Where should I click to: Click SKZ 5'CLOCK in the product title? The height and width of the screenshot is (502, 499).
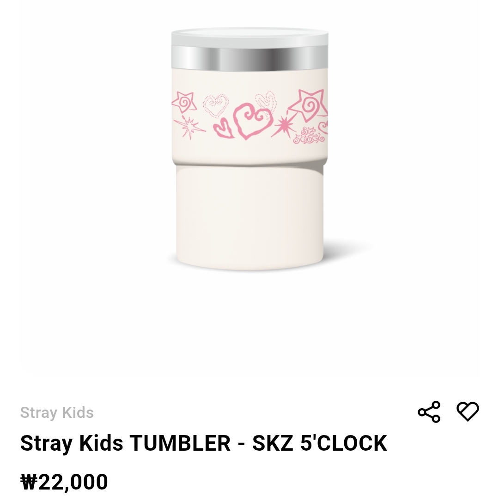320,443
